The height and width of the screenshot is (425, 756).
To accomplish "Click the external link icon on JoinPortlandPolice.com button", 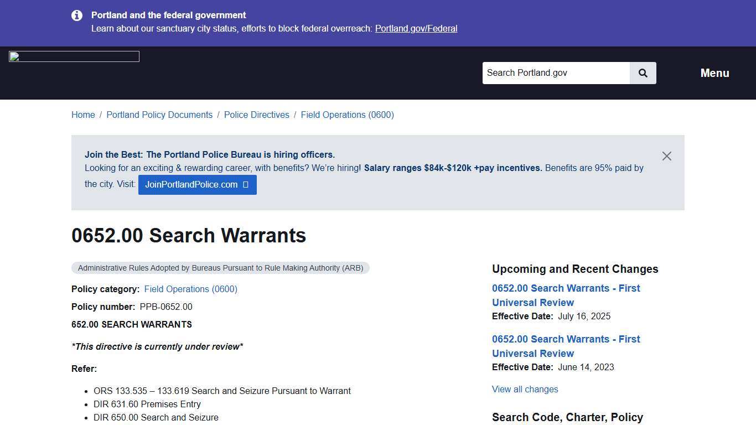I will [246, 184].
